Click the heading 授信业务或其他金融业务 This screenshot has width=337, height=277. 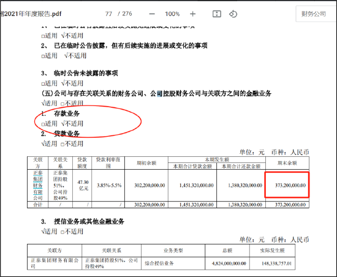point(89,221)
